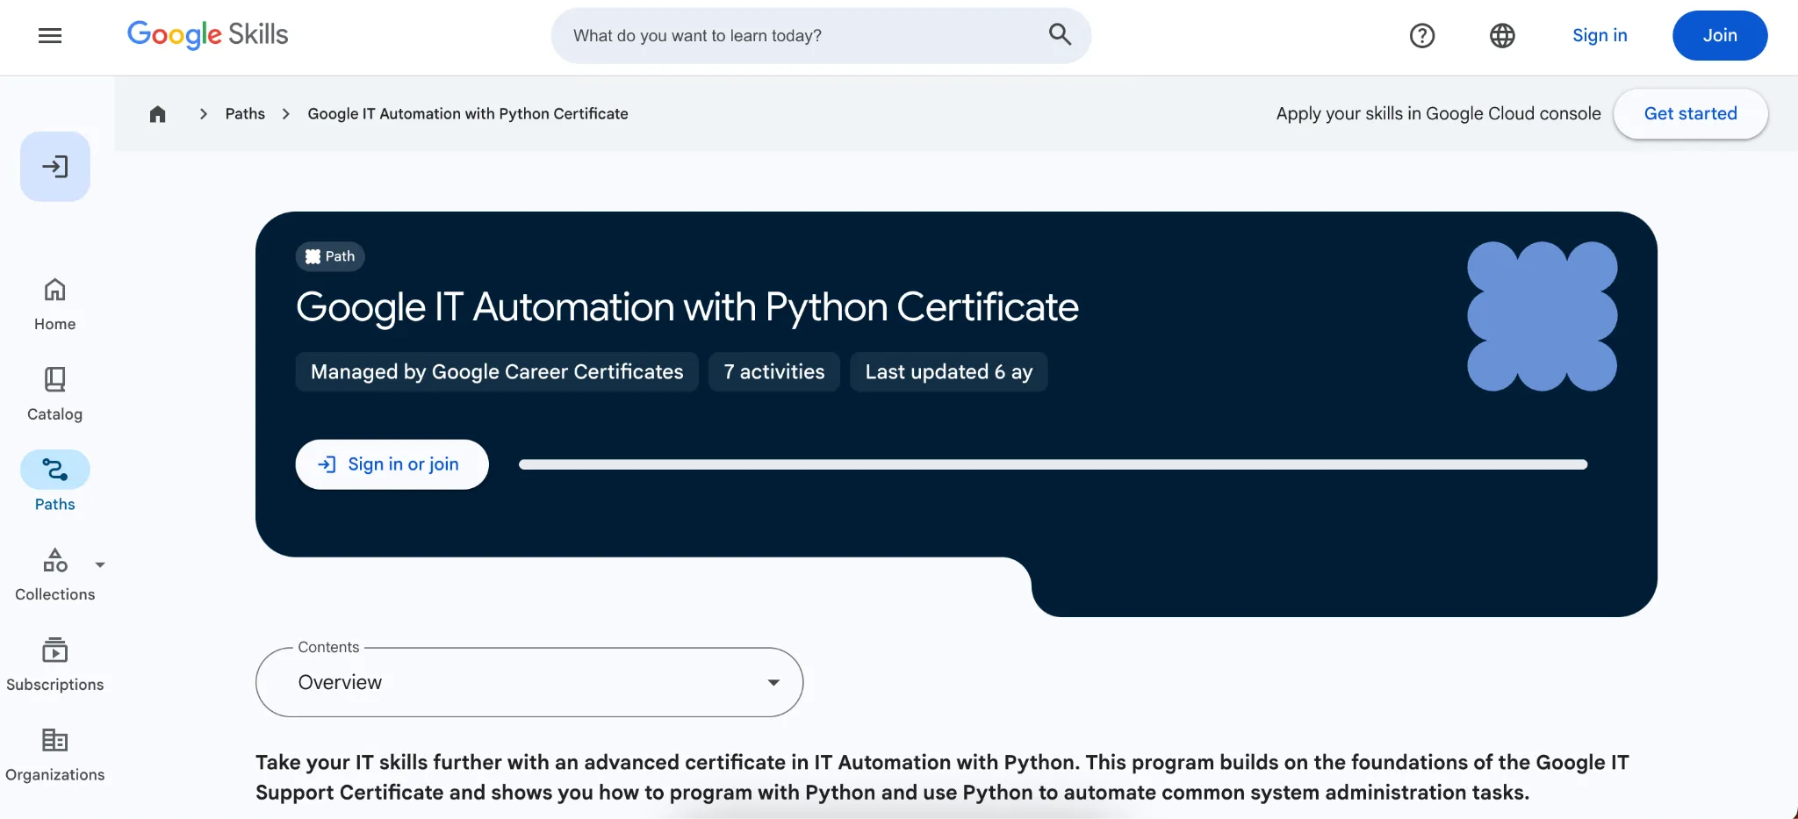
Task: Open Collections in the sidebar
Action: [54, 575]
